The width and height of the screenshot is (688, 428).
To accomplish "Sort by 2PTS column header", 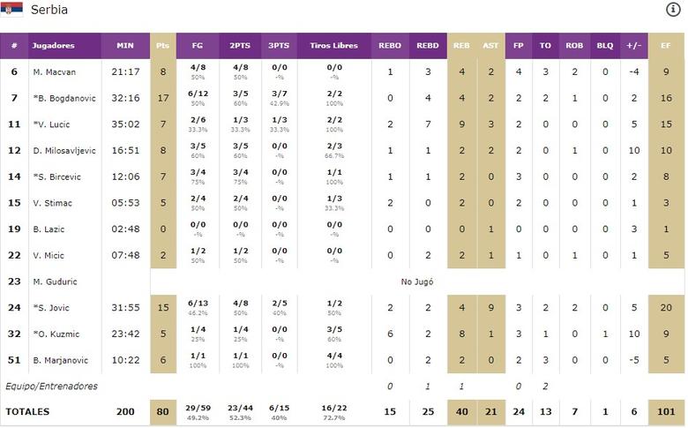I will pos(240,45).
